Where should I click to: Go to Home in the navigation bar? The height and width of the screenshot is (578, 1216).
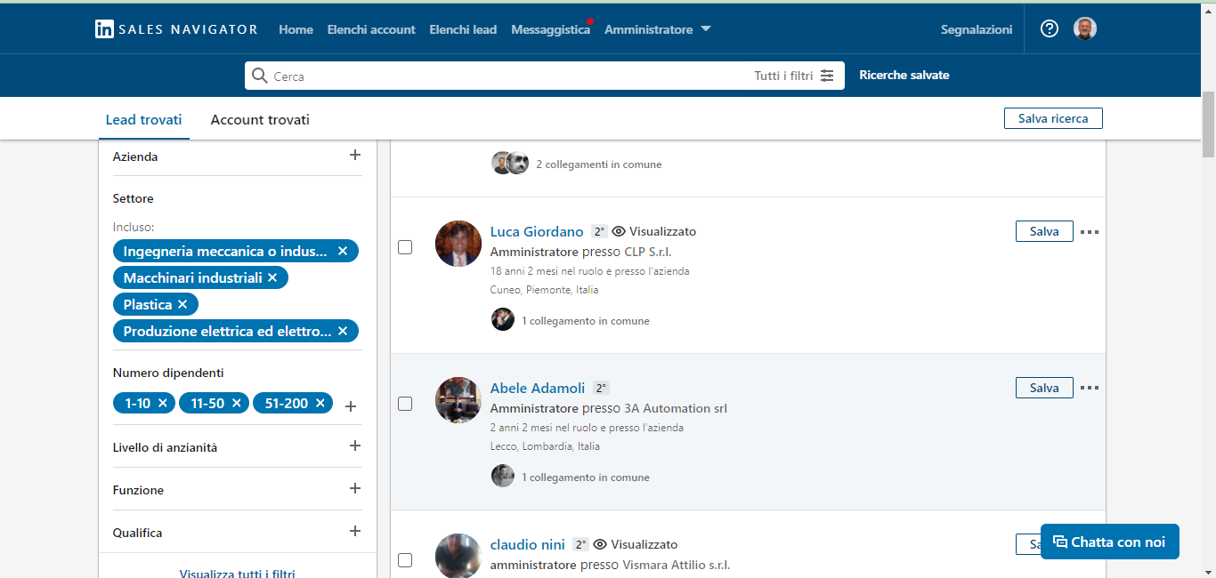click(296, 29)
